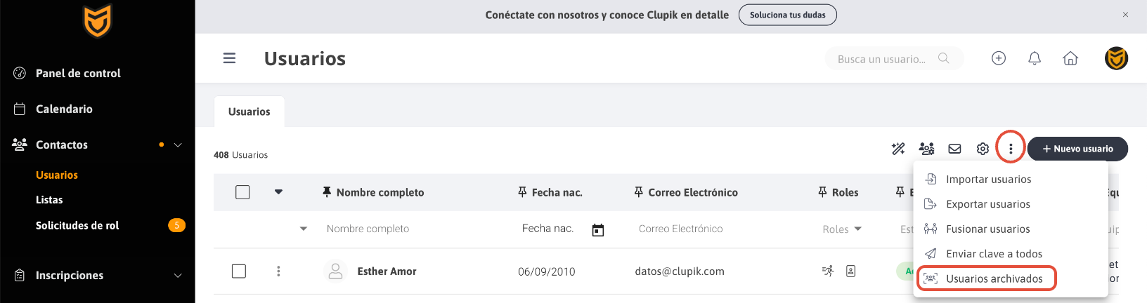
Task: Click the home icon in header
Action: tap(1070, 58)
